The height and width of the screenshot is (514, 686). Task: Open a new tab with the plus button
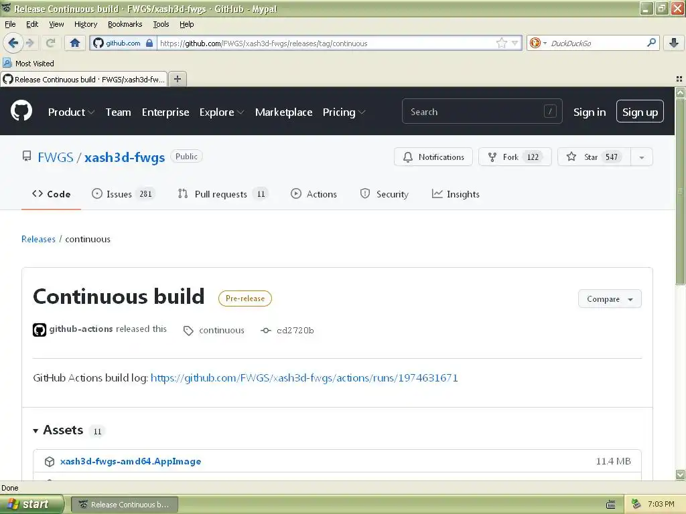click(177, 79)
